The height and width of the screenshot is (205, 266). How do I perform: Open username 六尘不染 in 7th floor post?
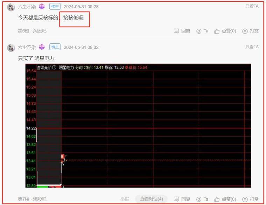27,47
